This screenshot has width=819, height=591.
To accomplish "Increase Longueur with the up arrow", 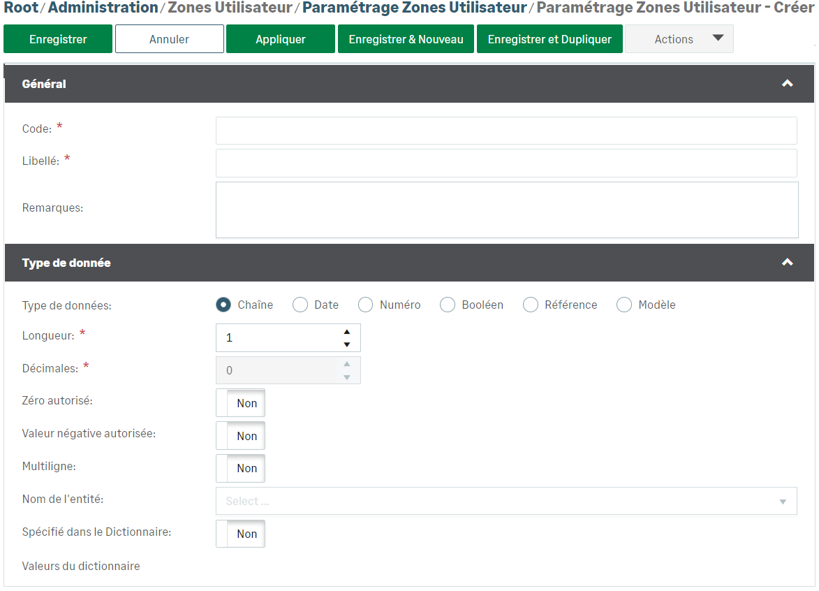I will coord(346,332).
